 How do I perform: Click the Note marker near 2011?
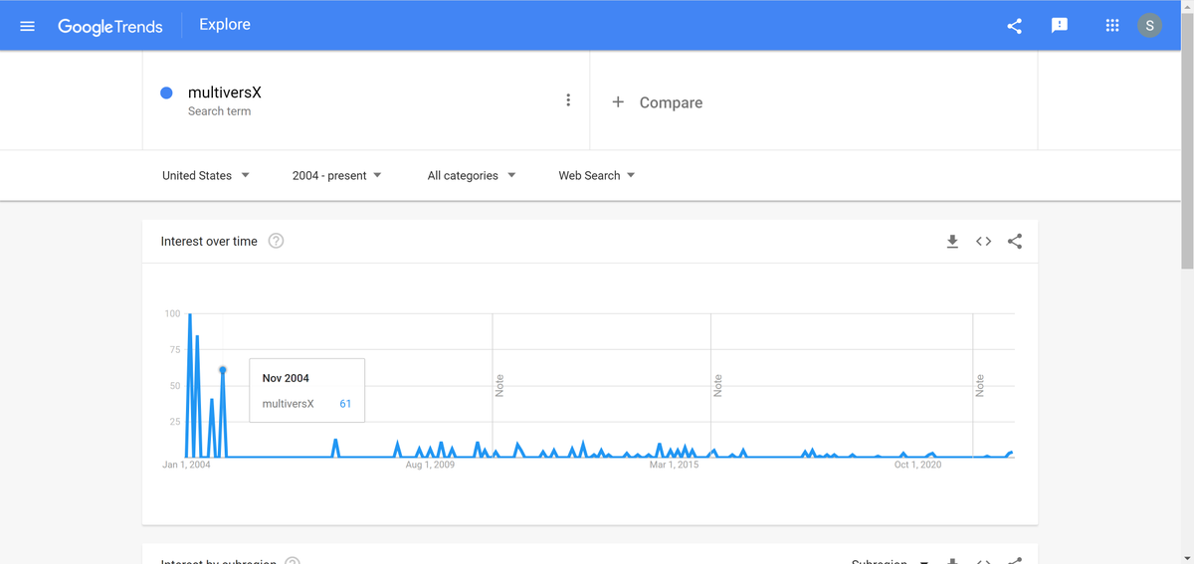pyautogui.click(x=499, y=385)
